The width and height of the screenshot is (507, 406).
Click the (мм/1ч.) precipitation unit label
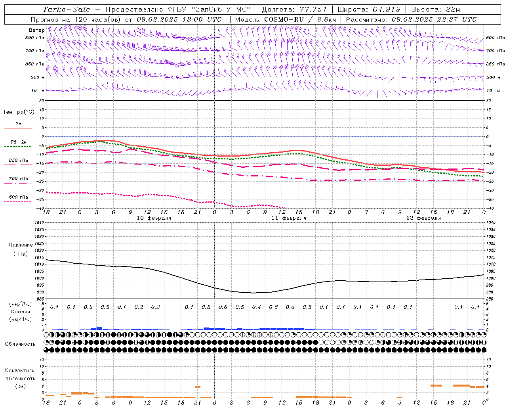coord(21,319)
